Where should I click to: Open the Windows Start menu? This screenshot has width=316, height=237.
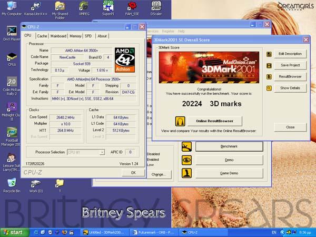[x=14, y=233]
